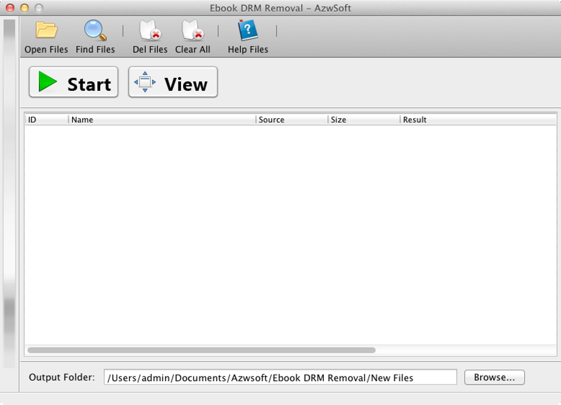Sort the list by ID column
The width and height of the screenshot is (561, 405).
[x=47, y=120]
